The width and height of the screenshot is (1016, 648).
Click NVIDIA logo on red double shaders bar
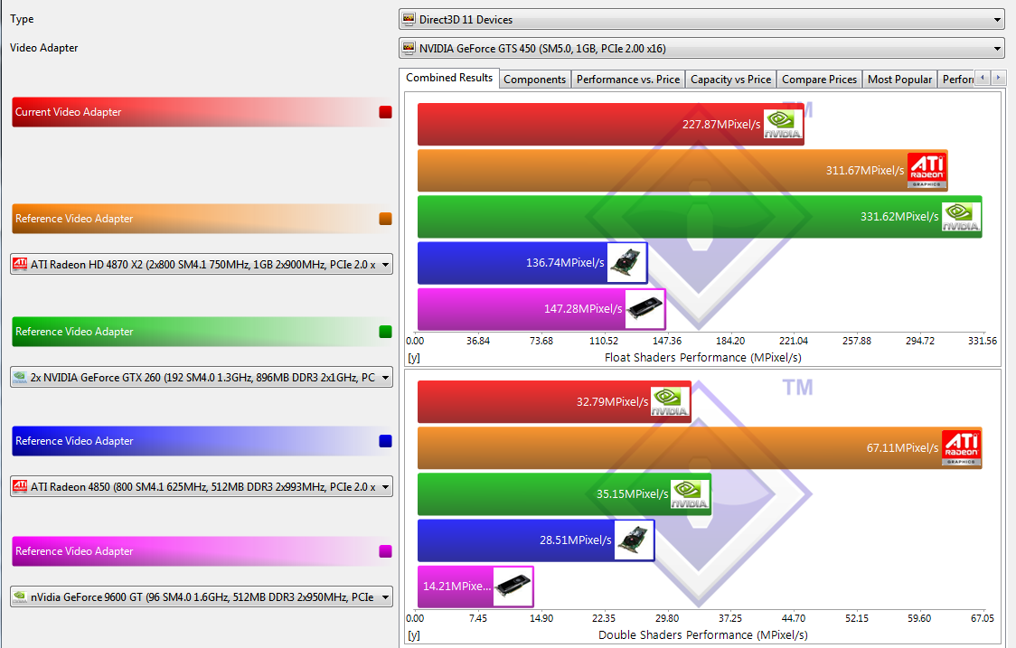point(670,402)
